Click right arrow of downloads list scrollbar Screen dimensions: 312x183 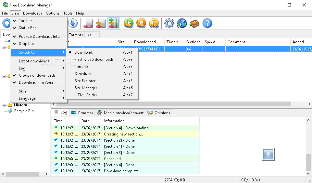[x=309, y=104]
